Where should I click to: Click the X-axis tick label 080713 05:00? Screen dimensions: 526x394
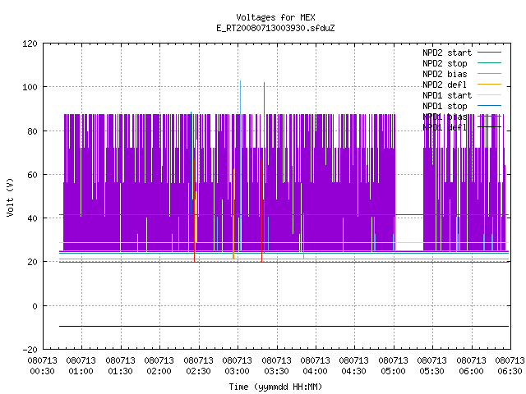tap(393, 366)
